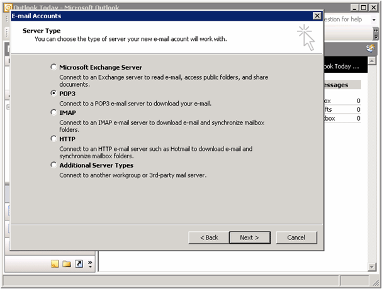Select the Microsoft Exchange Server radio option
The height and width of the screenshot is (289, 382).
pyautogui.click(x=53, y=67)
